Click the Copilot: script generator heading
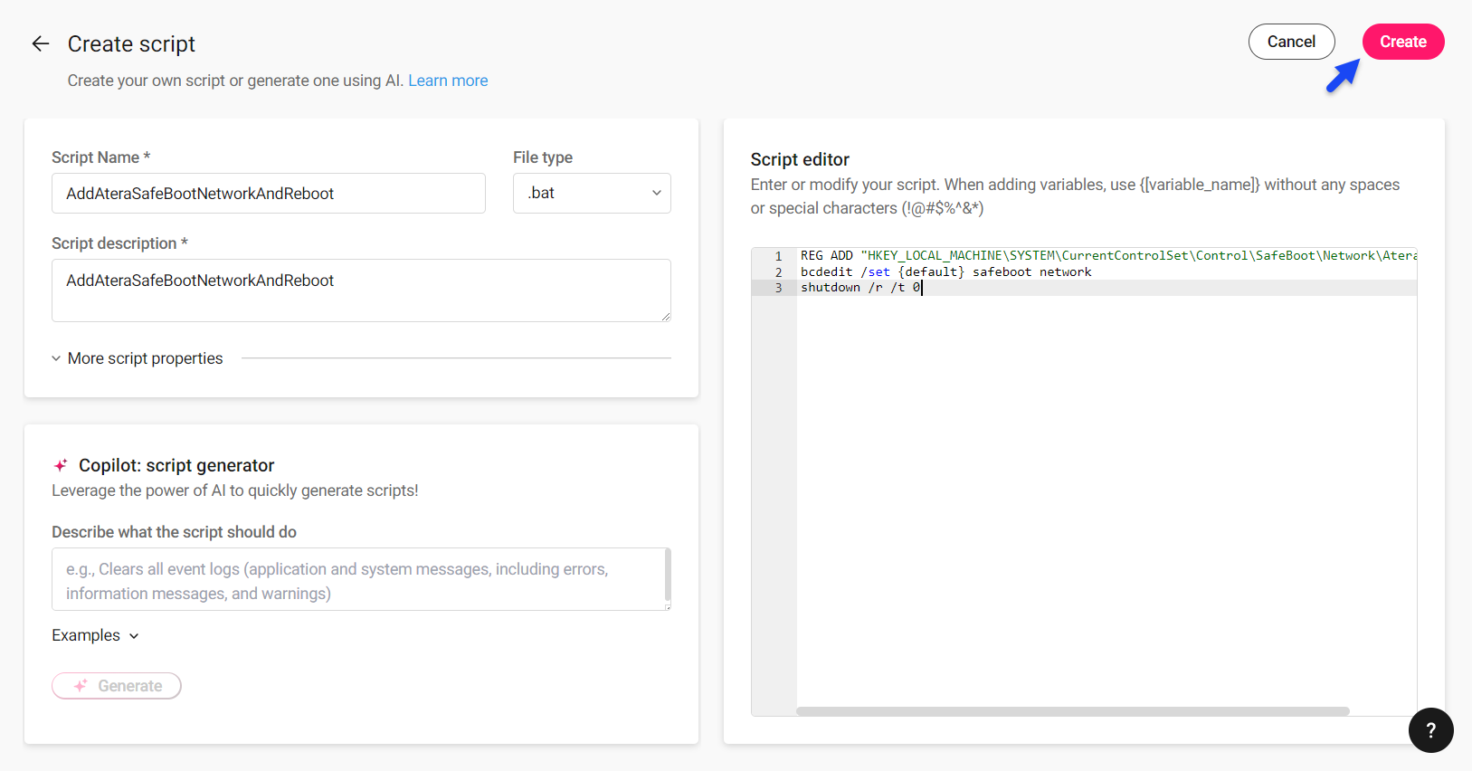 [176, 465]
